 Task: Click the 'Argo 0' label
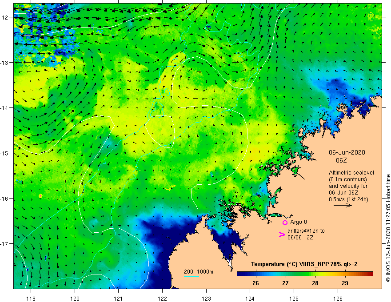click(x=299, y=222)
